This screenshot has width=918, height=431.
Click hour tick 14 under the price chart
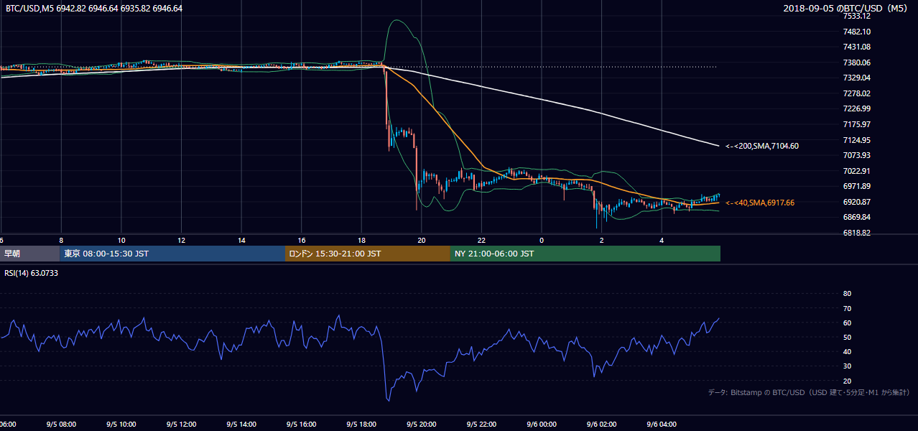(241, 240)
